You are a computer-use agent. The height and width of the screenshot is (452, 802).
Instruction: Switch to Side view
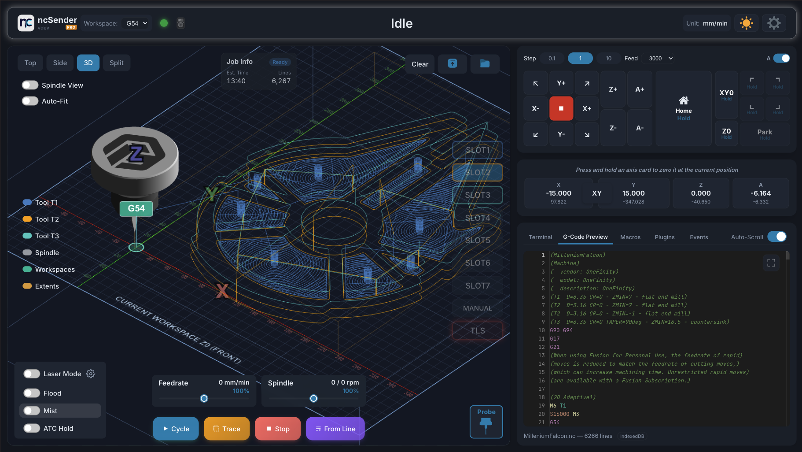click(60, 63)
